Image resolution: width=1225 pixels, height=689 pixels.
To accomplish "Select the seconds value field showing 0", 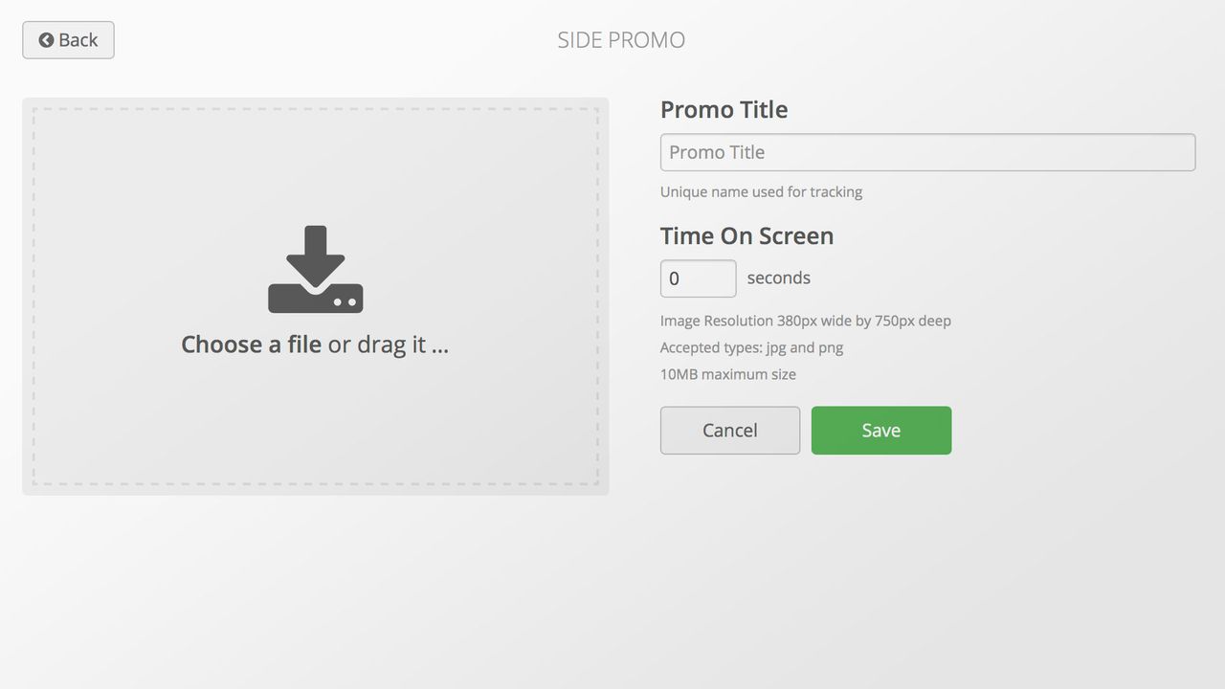I will point(698,278).
